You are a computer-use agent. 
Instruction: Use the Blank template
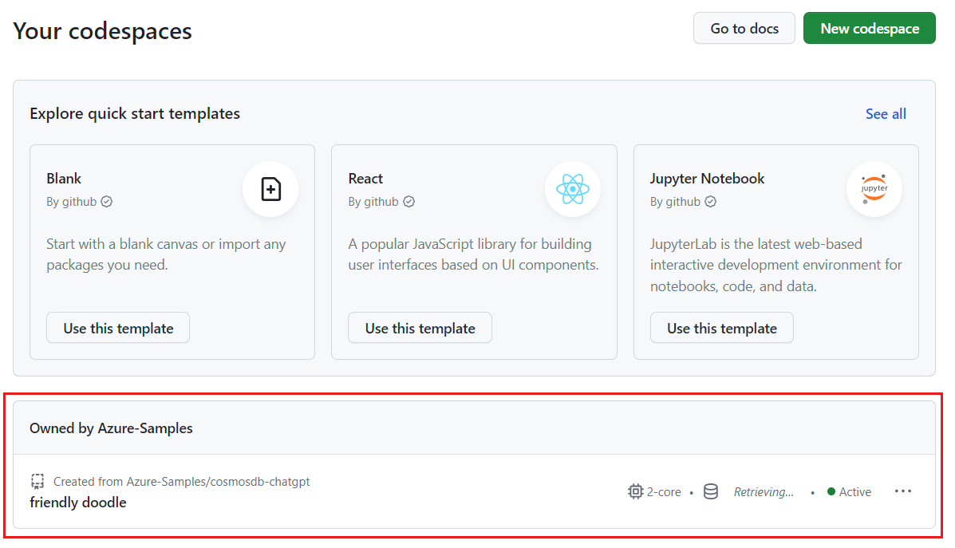pyautogui.click(x=117, y=327)
